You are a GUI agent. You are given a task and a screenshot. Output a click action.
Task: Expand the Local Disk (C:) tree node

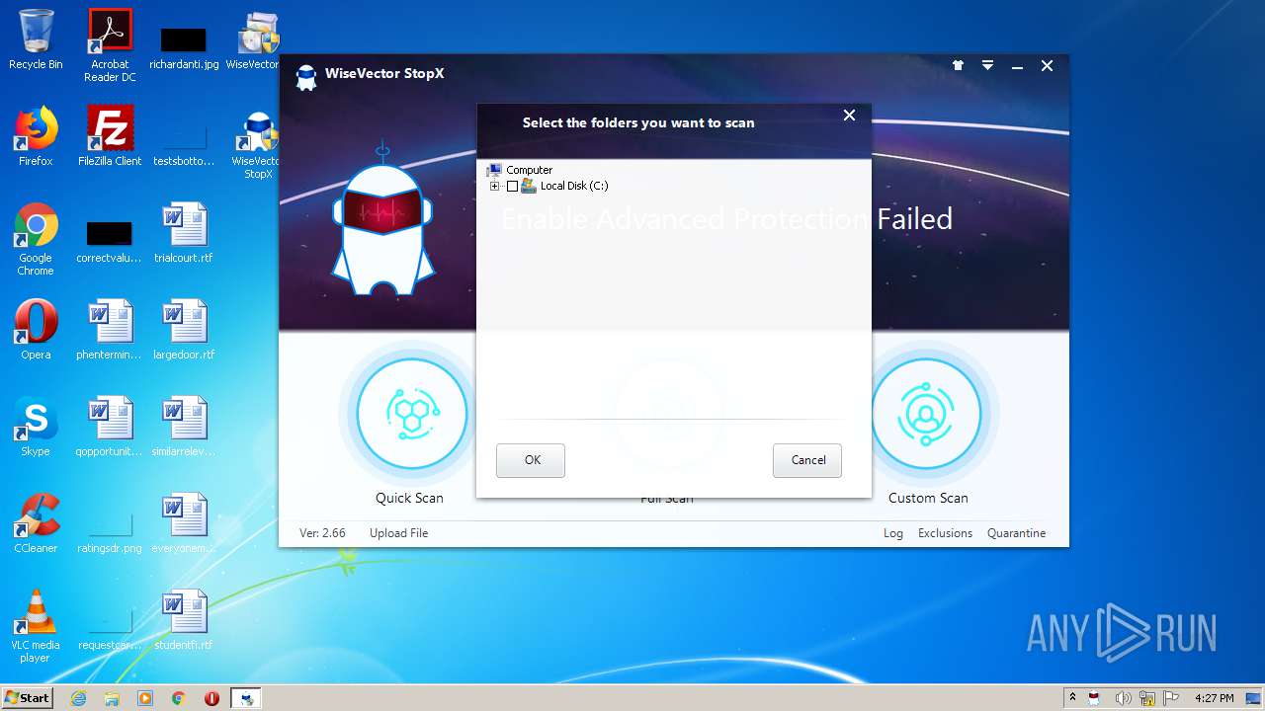[x=495, y=186]
